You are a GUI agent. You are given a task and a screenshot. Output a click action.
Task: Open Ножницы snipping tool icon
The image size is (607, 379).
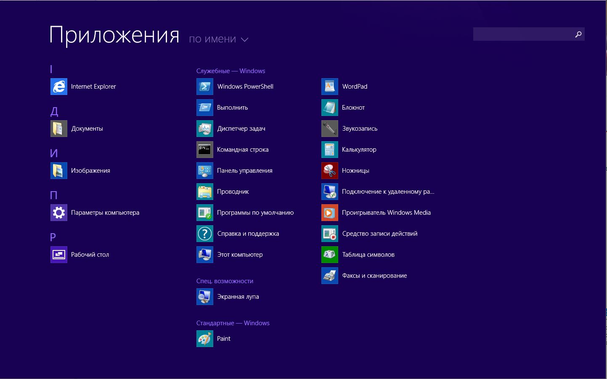(x=330, y=171)
